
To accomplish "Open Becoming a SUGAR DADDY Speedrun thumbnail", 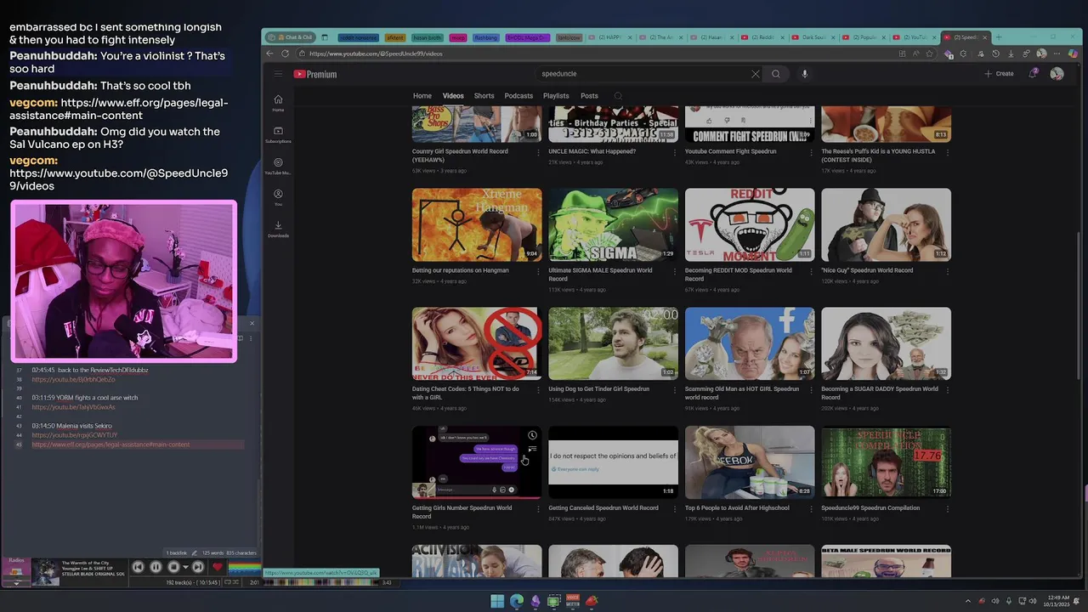I will (x=886, y=343).
